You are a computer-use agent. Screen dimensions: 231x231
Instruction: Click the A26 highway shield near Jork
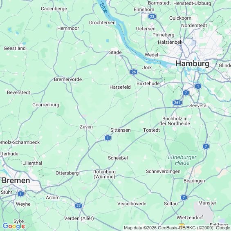(x=134, y=72)
